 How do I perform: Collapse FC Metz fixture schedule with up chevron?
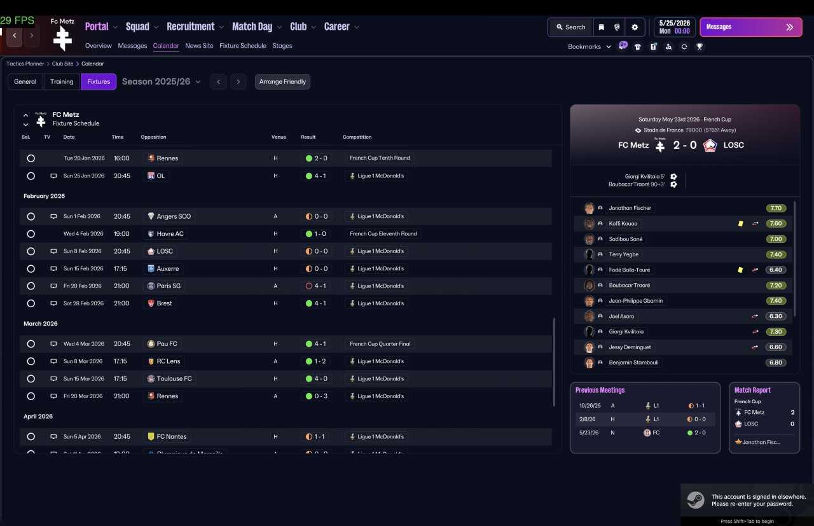(x=25, y=115)
